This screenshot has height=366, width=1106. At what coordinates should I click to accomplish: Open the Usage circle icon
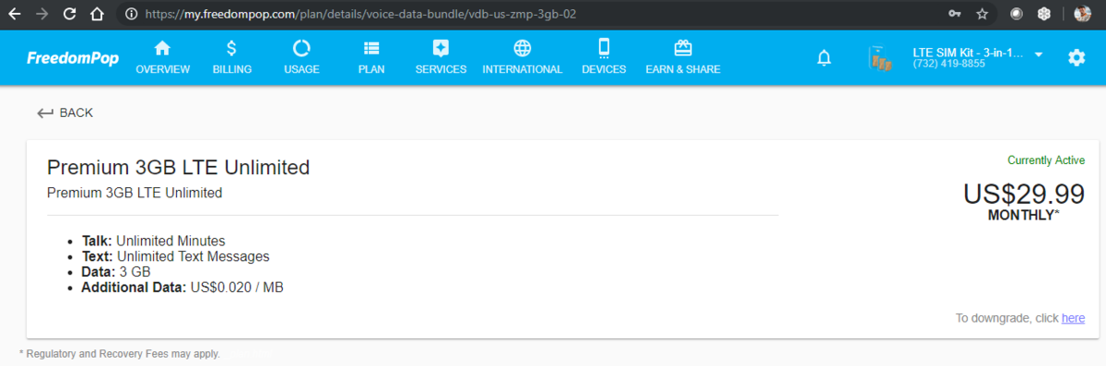[x=301, y=48]
